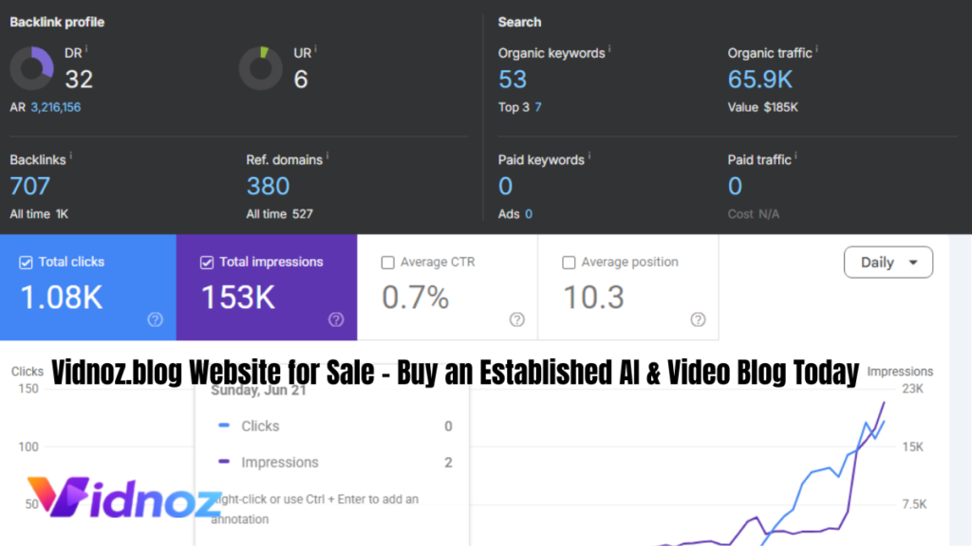The height and width of the screenshot is (546, 972).
Task: Open the Daily interval dropdown
Action: [888, 263]
